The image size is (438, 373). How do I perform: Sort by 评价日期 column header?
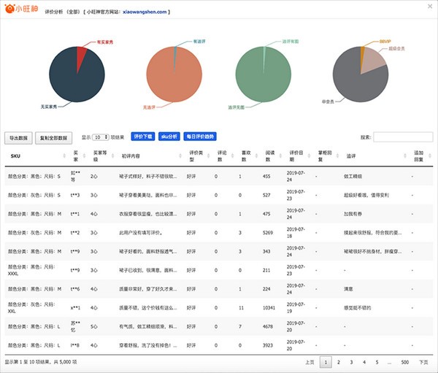[x=296, y=155]
